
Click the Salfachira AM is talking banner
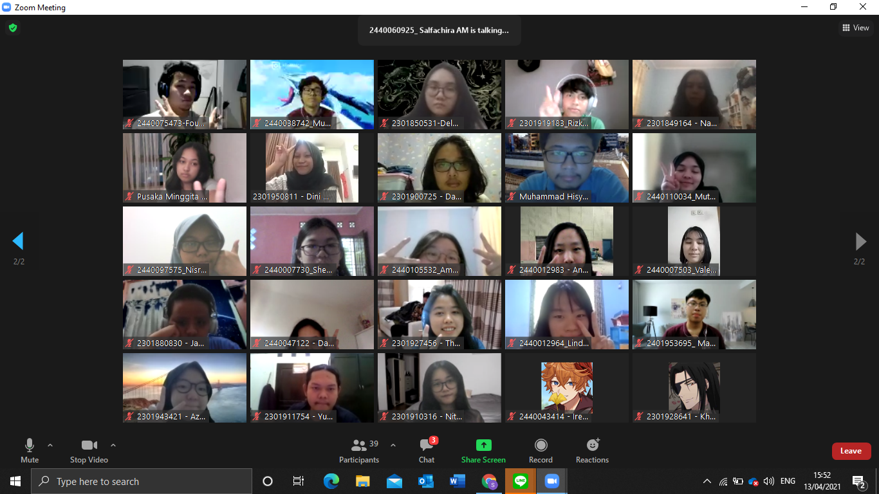point(439,30)
